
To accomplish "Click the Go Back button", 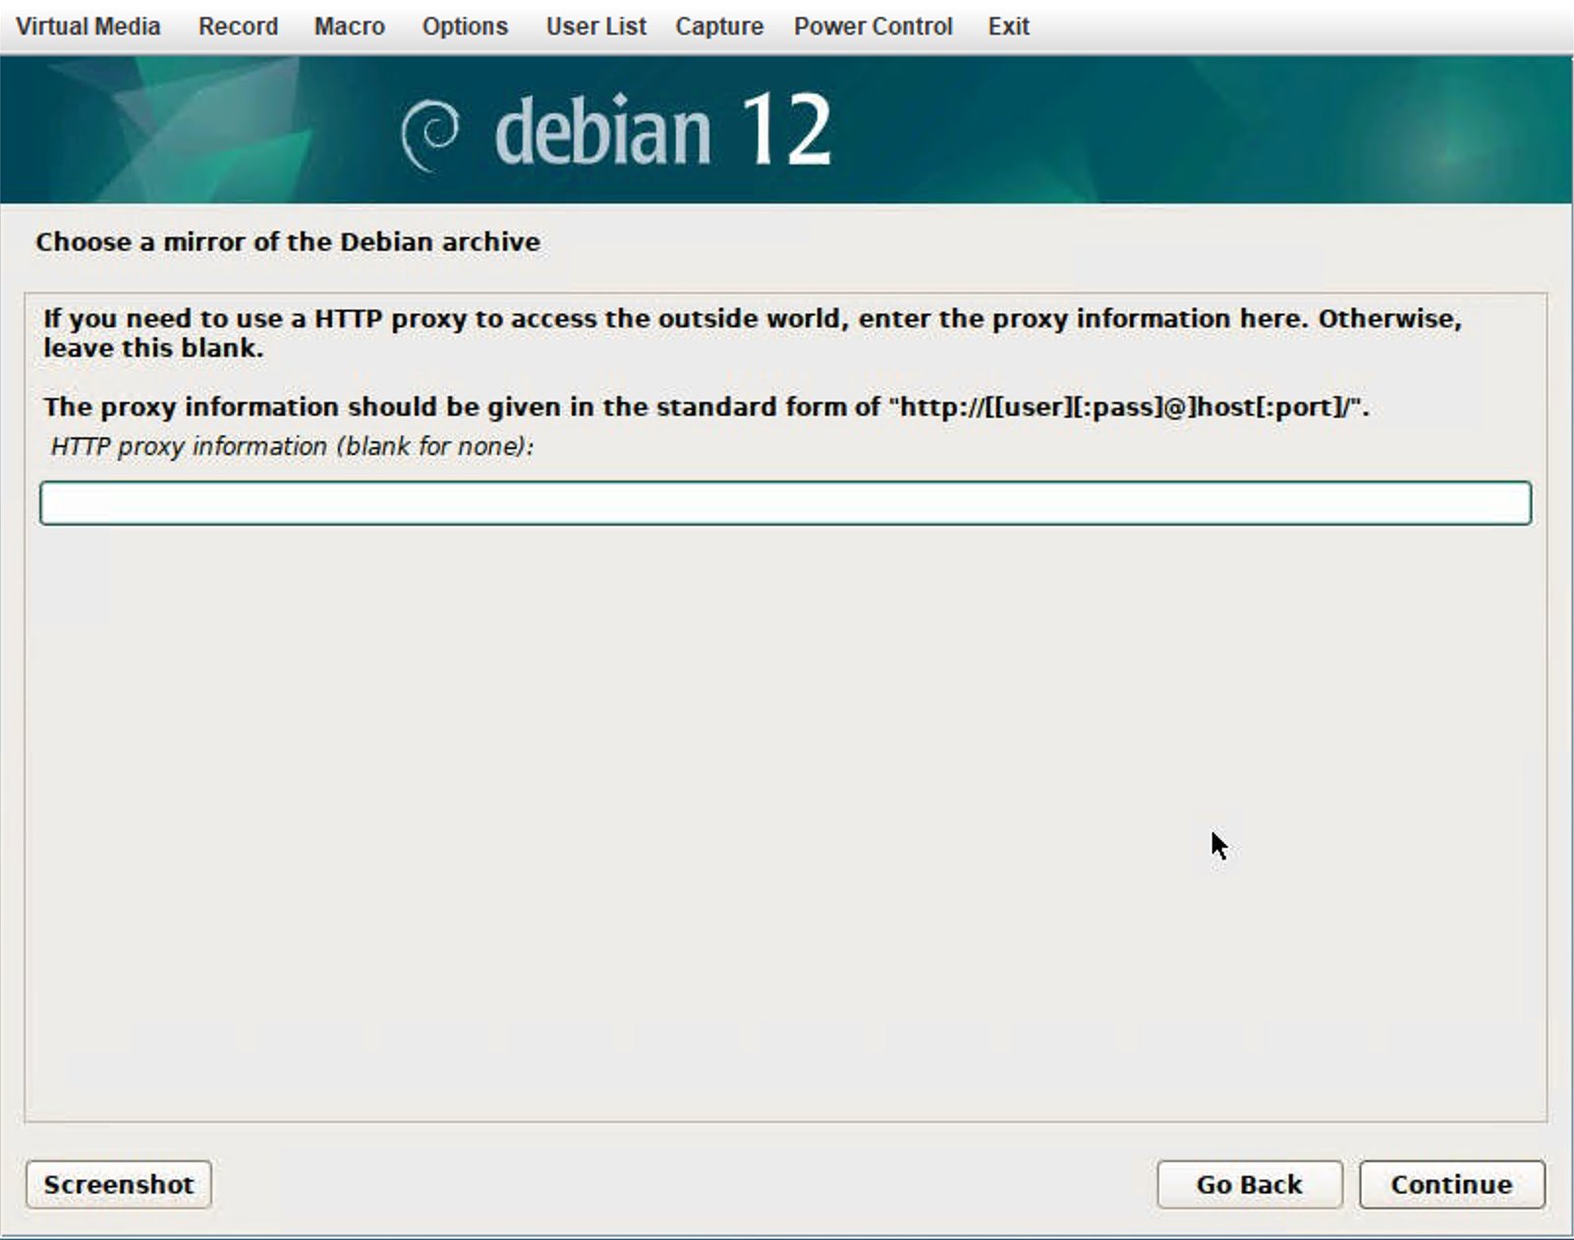I will pyautogui.click(x=1249, y=1184).
